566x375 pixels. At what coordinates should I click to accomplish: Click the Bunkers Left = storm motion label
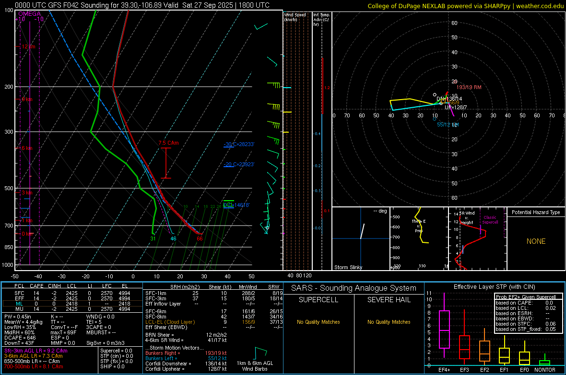point(161,358)
